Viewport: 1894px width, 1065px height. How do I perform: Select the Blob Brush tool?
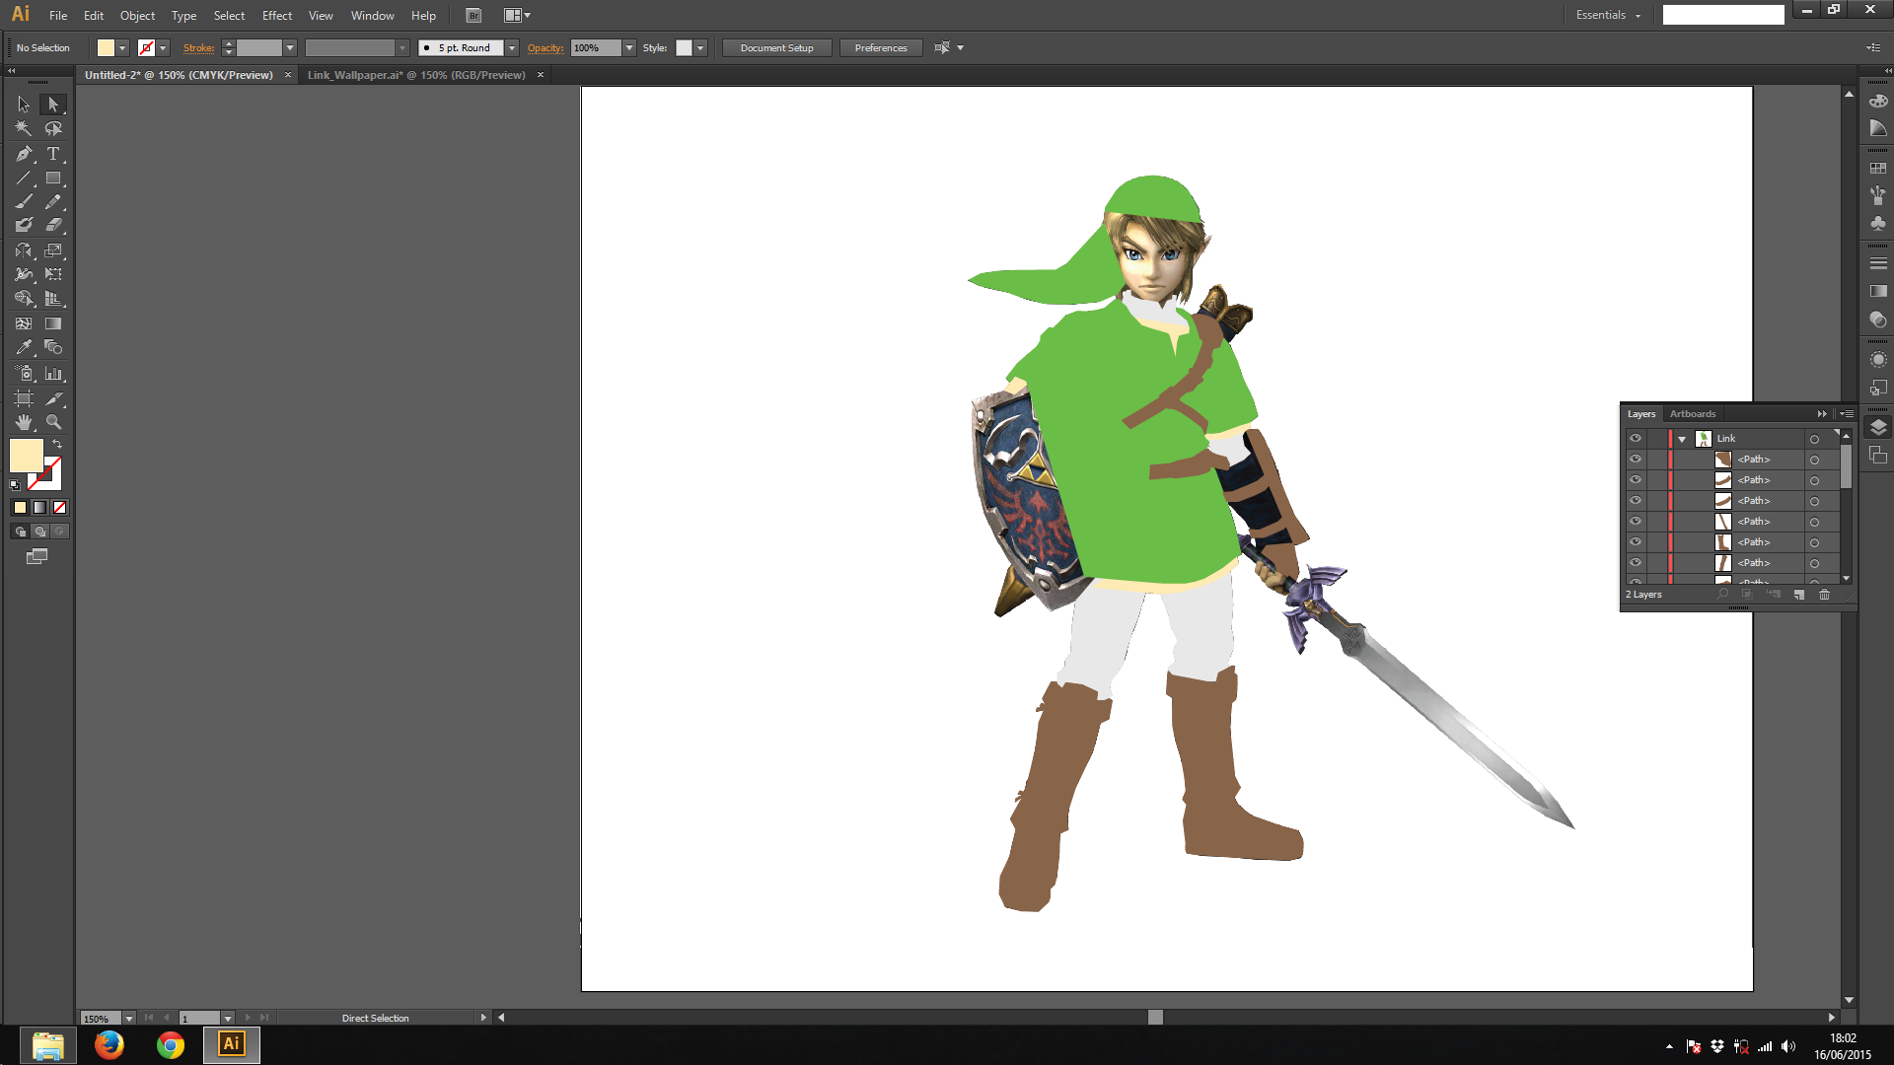coord(24,226)
